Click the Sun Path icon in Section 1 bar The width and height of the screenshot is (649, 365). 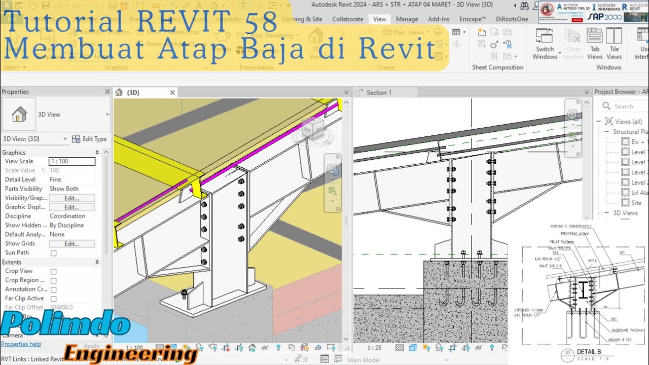425,348
